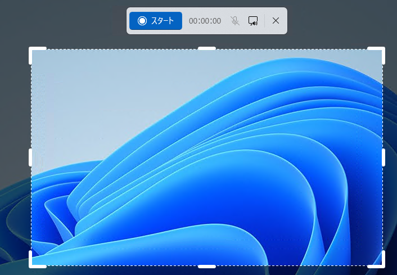This screenshot has width=397, height=275.
Task: Click the top edge middle resize handle
Action: (x=207, y=48)
